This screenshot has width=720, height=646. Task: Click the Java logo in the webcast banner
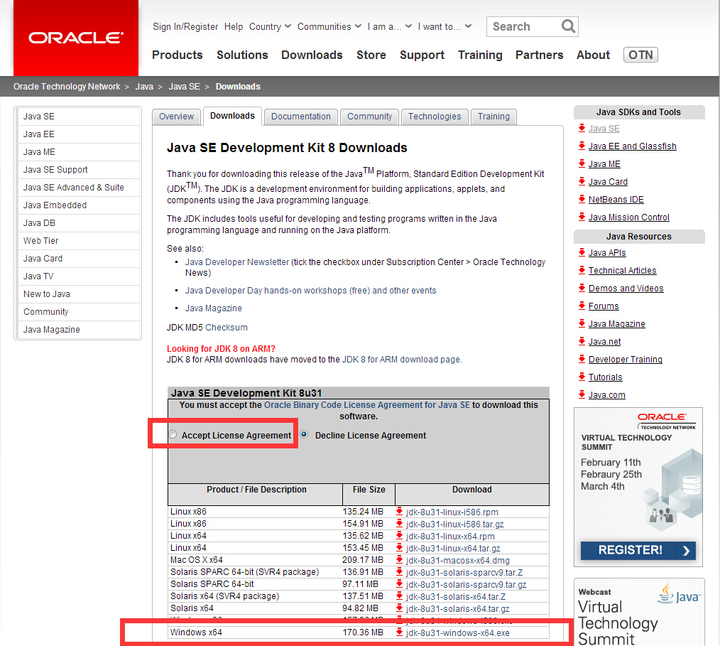point(679,593)
